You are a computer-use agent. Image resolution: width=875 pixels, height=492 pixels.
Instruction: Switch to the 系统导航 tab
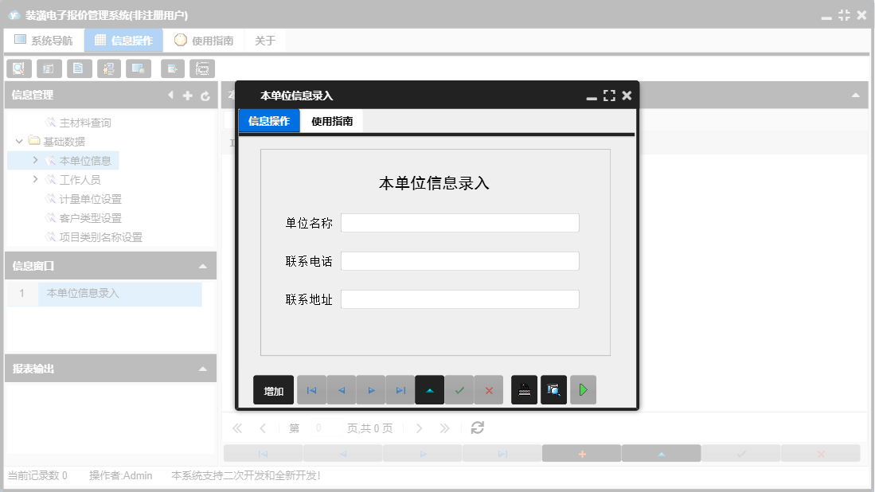[44, 39]
